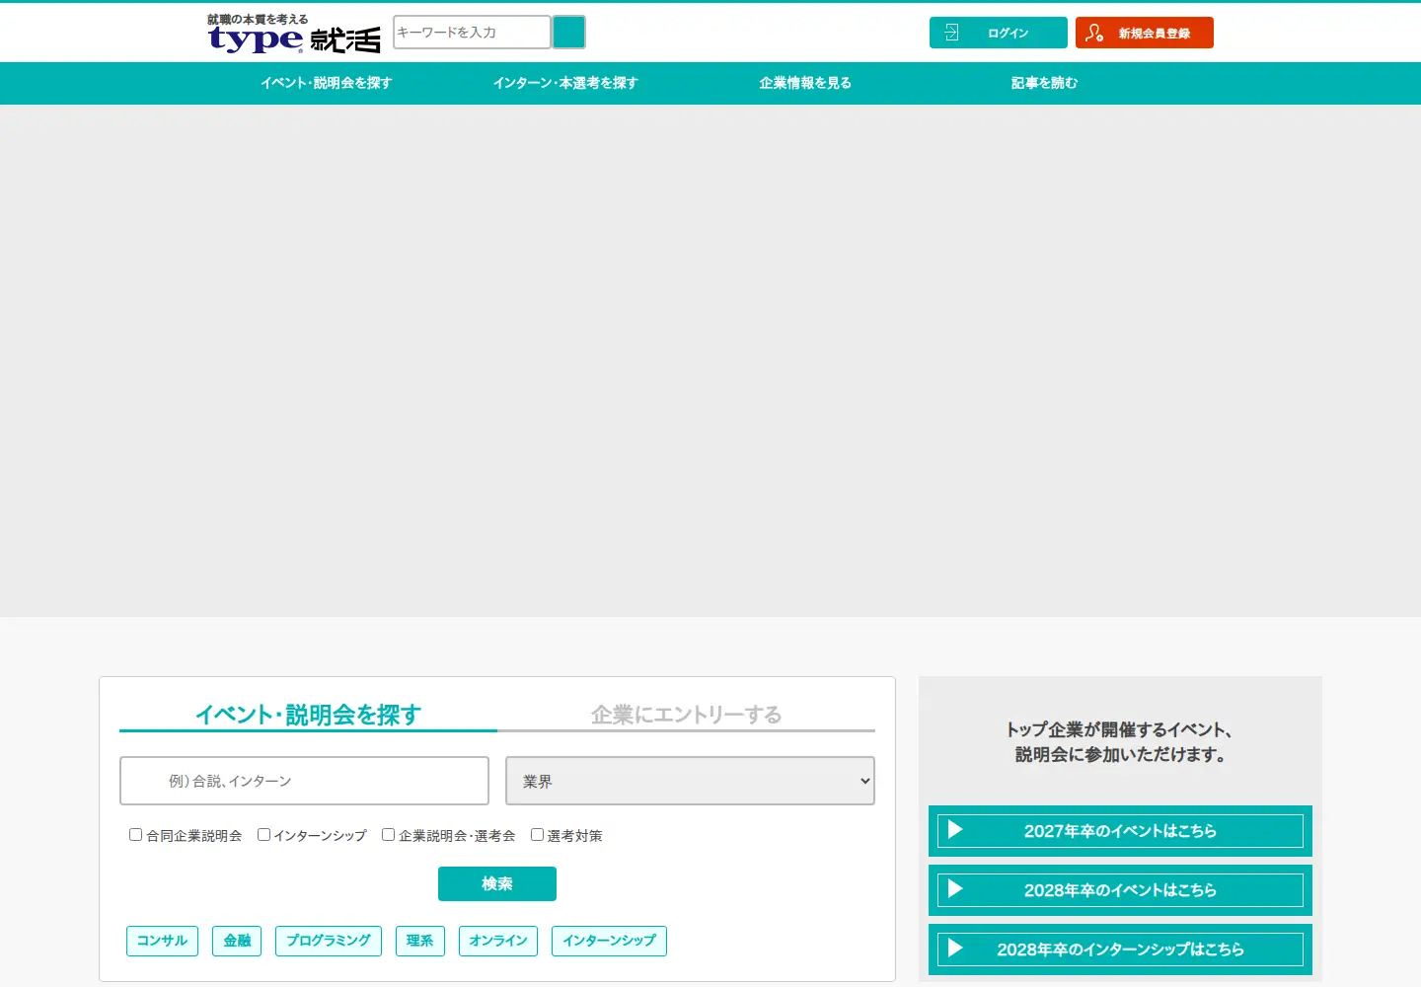1421x987 pixels.
Task: Open イベント・説明会を探す in the navigation bar
Action: coord(327,83)
